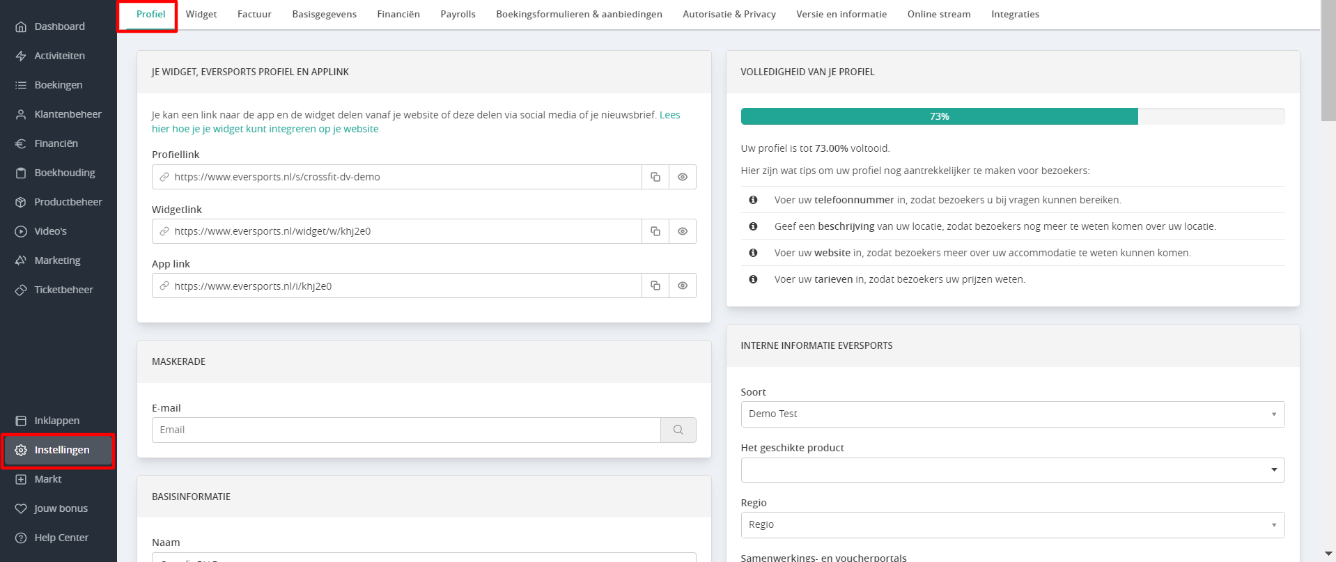Click the Financiën euro icon in sidebar
Screen dimensions: 1336x562
pyautogui.click(x=21, y=143)
